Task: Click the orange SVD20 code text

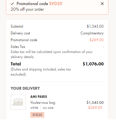Action: [56, 4]
